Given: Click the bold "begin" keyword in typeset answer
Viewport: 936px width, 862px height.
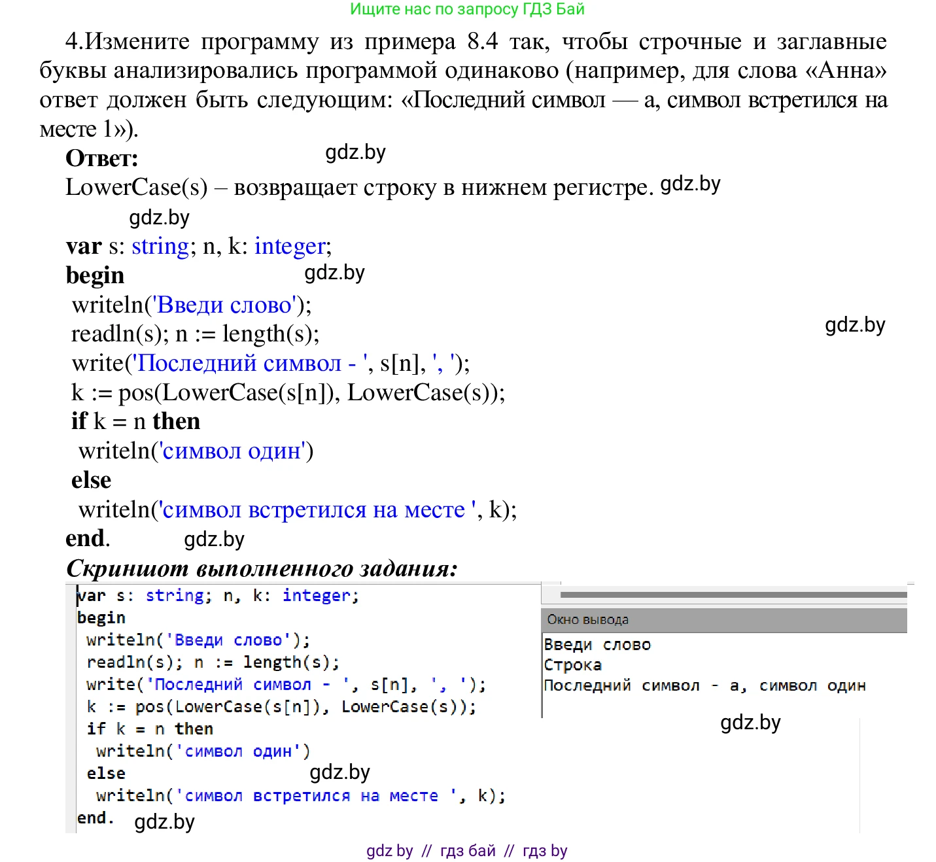Looking at the screenshot, I should [95, 275].
